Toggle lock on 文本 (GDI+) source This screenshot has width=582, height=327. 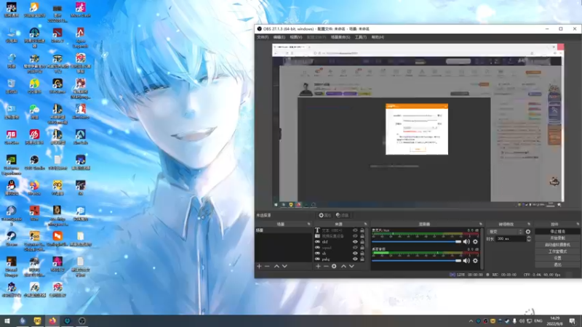[362, 230]
